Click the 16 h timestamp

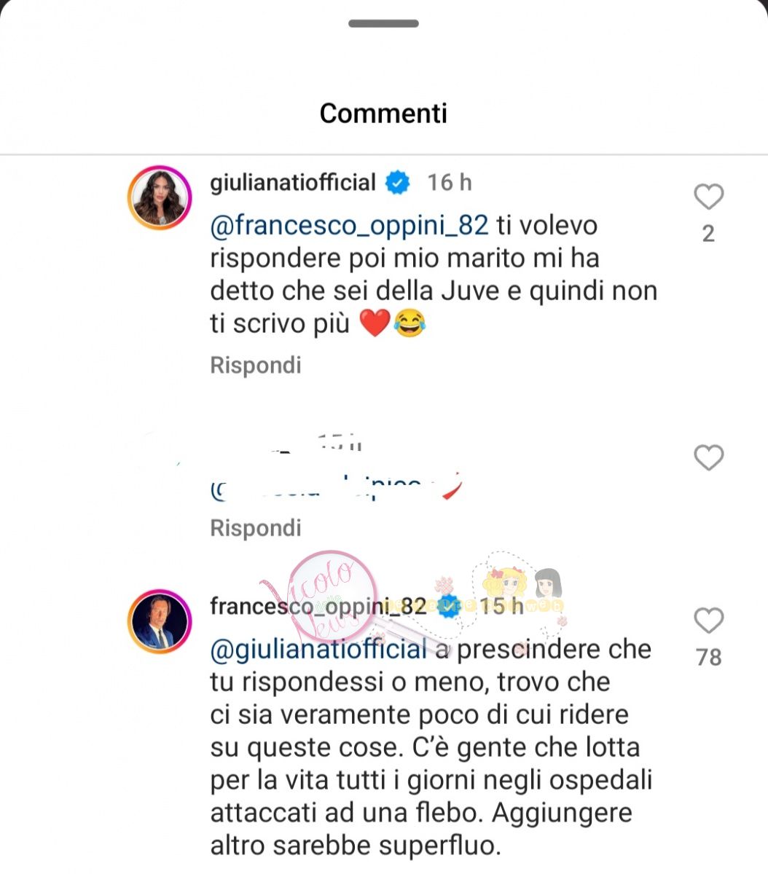(450, 182)
